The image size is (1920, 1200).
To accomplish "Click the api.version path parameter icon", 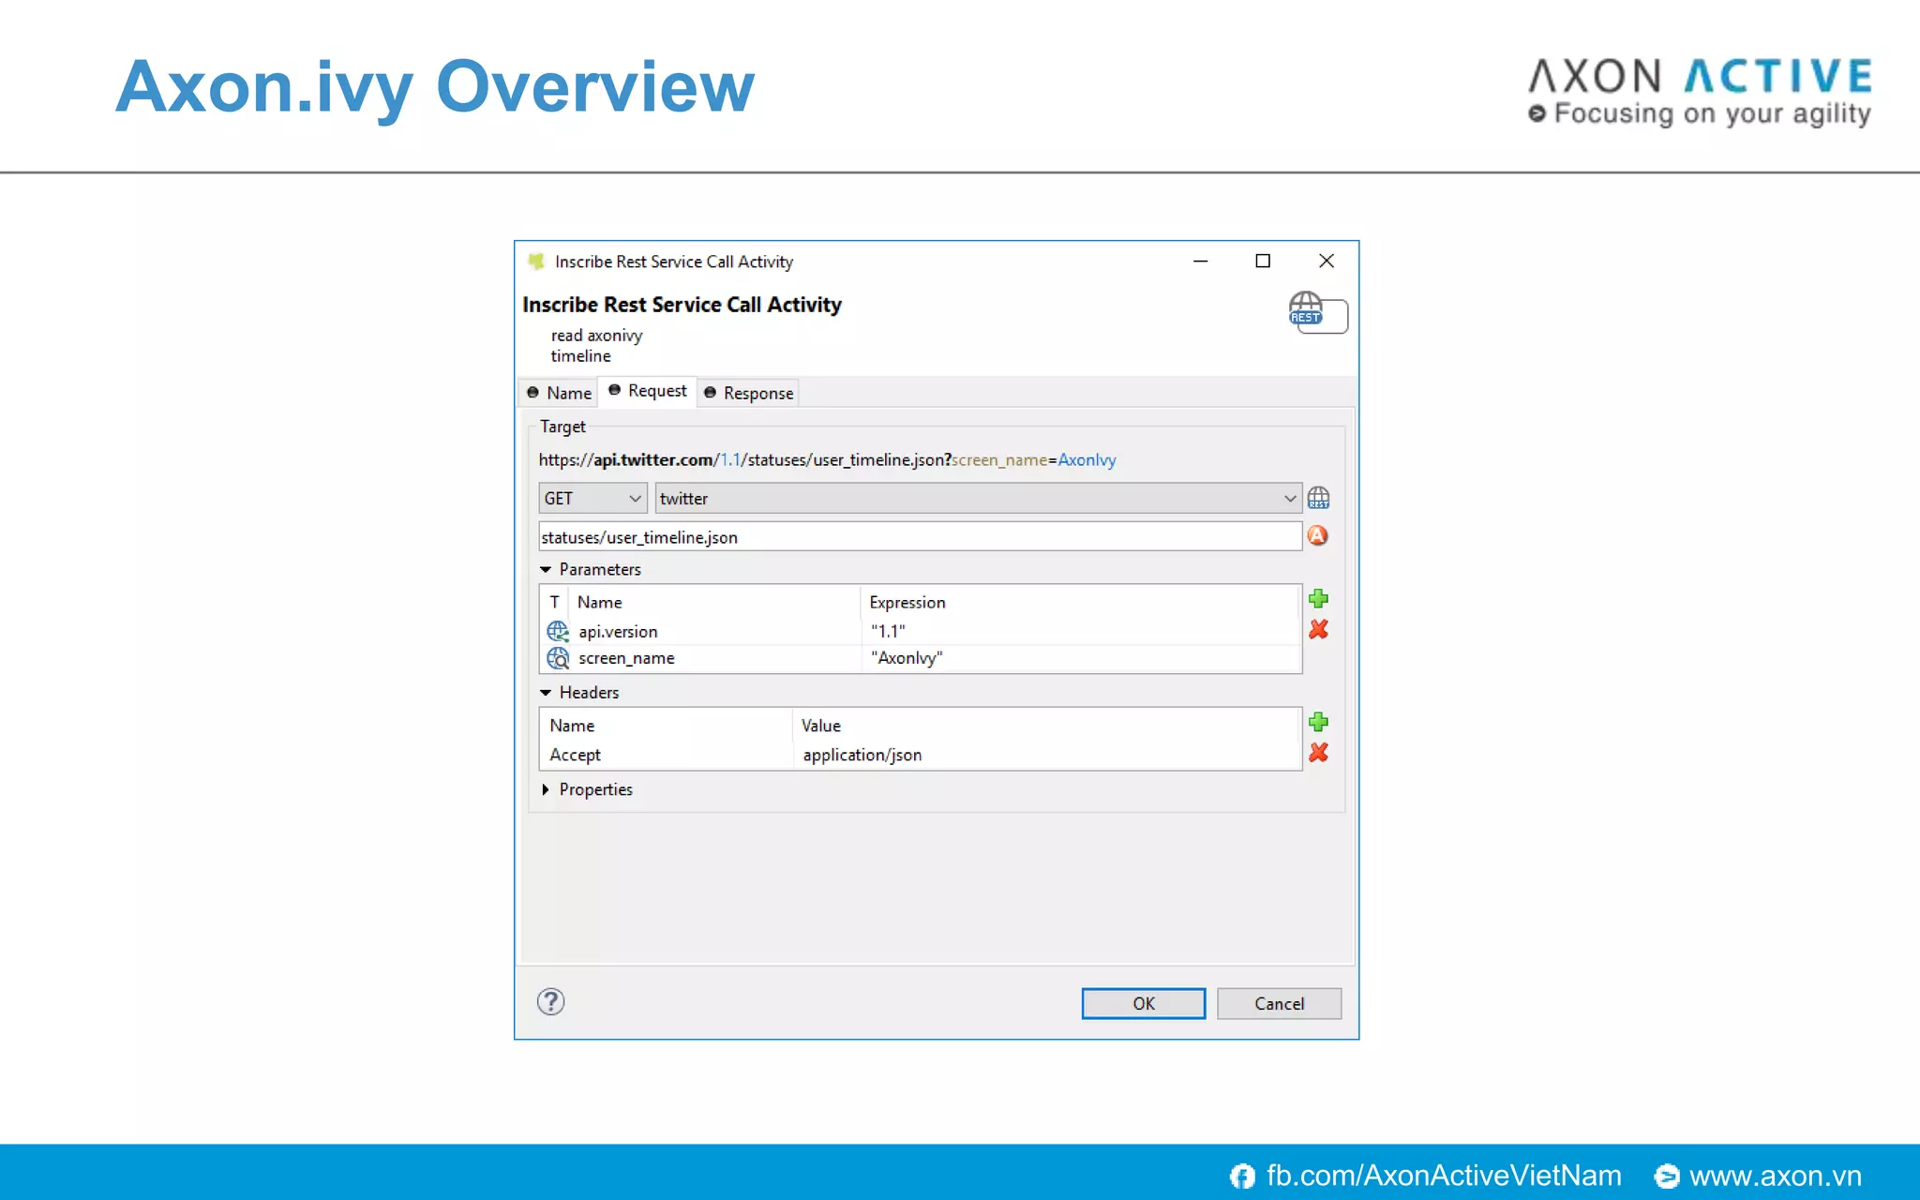I will (558, 632).
